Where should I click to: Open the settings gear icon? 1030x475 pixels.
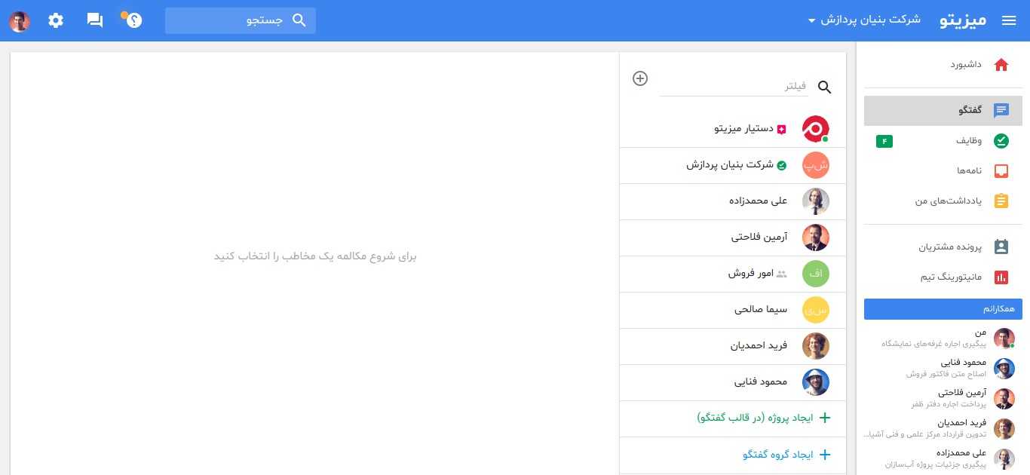[56, 20]
